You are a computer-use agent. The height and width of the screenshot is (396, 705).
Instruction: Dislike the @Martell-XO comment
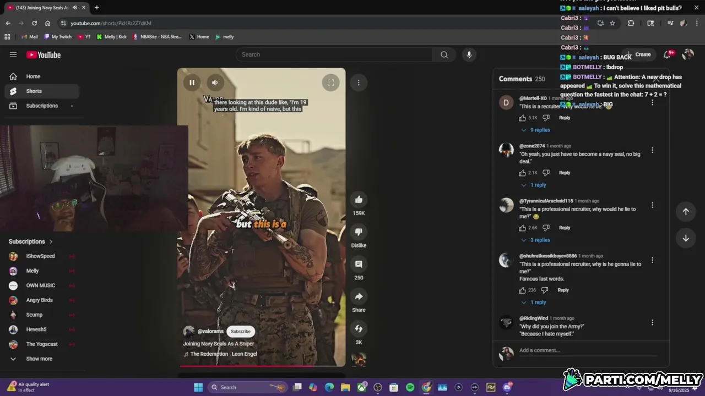[x=546, y=118]
